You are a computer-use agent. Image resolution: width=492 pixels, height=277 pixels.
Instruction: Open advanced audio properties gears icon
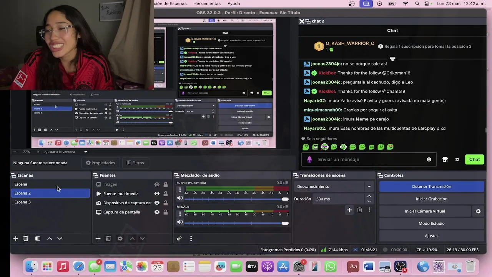click(179, 239)
